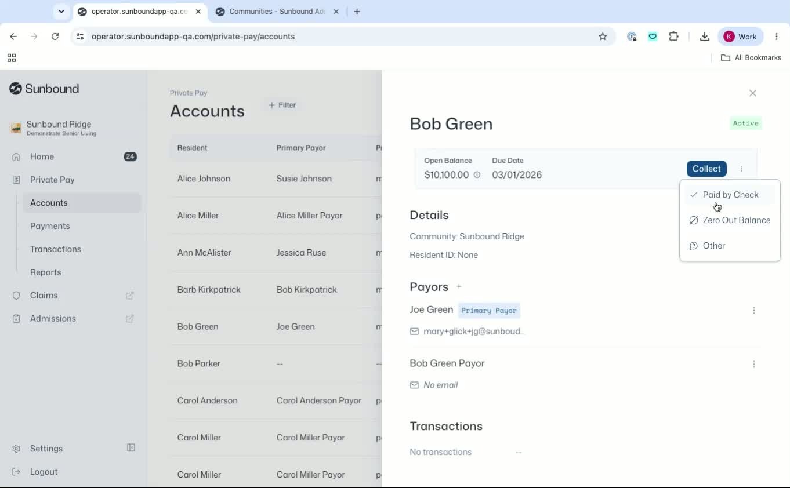
Task: Click the site information icon in address bar
Action: [x=80, y=37]
